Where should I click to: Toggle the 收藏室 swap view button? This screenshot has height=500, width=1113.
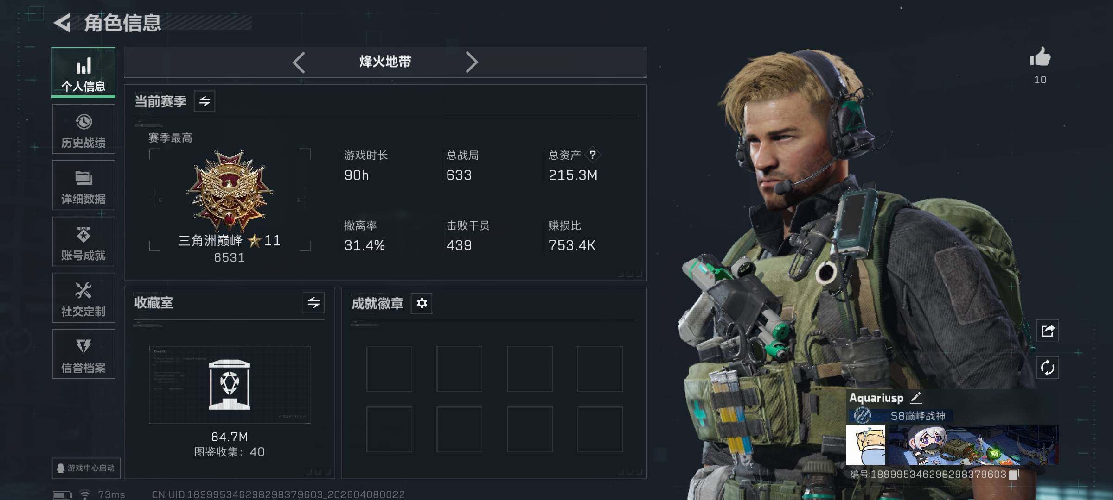coord(313,303)
